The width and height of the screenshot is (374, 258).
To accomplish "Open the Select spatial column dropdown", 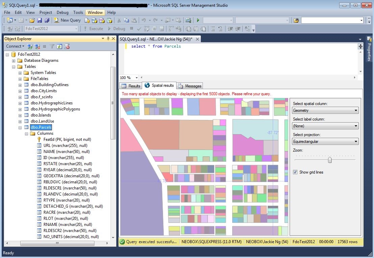I will point(325,110).
